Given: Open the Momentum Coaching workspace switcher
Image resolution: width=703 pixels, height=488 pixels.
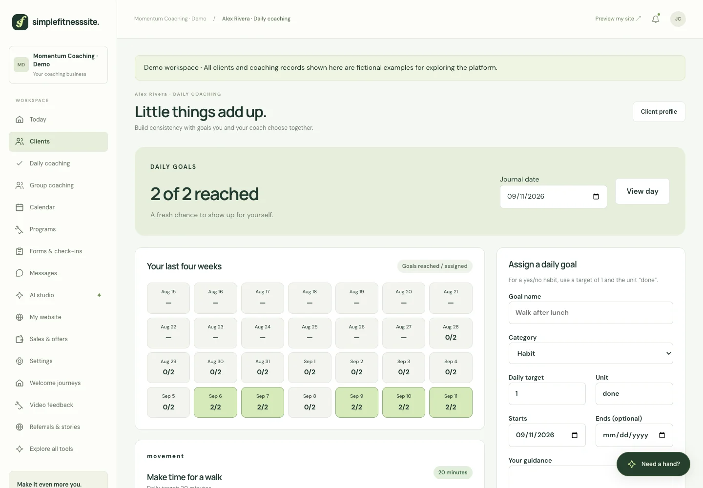Looking at the screenshot, I should pyautogui.click(x=58, y=65).
